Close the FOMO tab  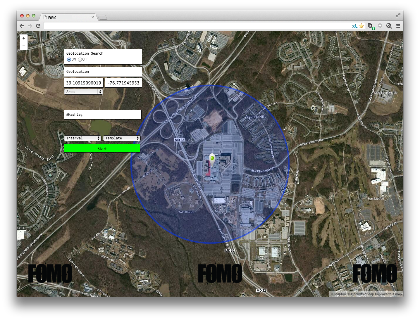[x=93, y=17]
